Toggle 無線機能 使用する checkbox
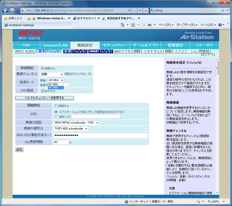 (x=43, y=68)
